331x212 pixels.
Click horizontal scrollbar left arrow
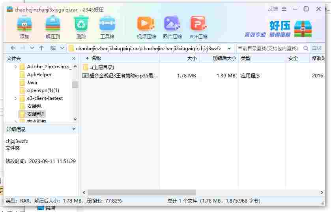[x=84, y=192]
